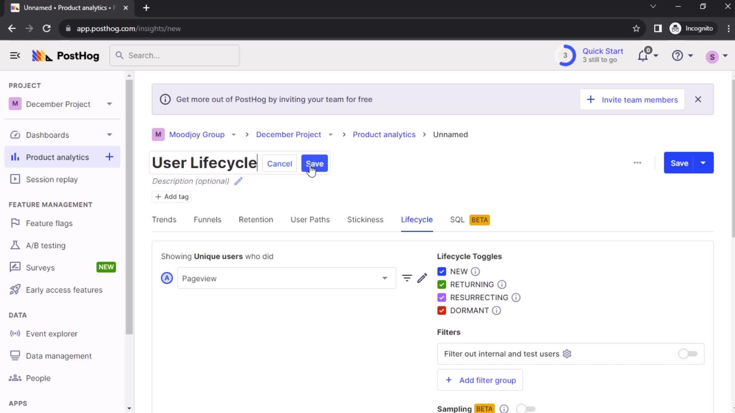Go to Product analytics breadcrumb link

pyautogui.click(x=384, y=135)
